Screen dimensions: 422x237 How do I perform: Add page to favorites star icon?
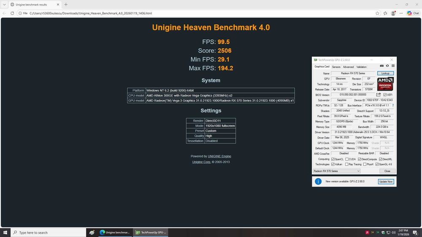pos(377,13)
